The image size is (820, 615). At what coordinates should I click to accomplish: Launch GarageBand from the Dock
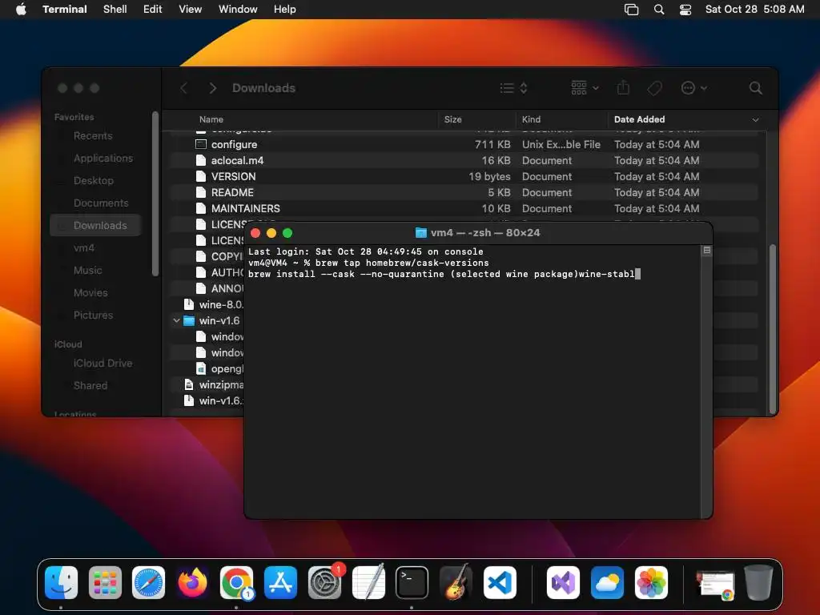(x=456, y=582)
